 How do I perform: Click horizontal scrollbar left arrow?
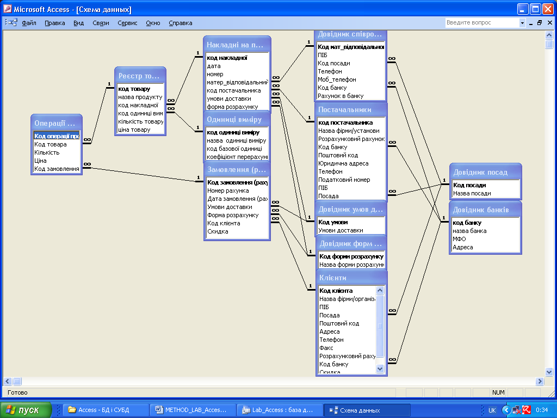(8, 381)
